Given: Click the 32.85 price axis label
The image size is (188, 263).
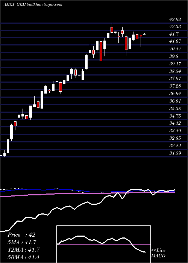Looking at the screenshot, I should pyautogui.click(x=175, y=138).
